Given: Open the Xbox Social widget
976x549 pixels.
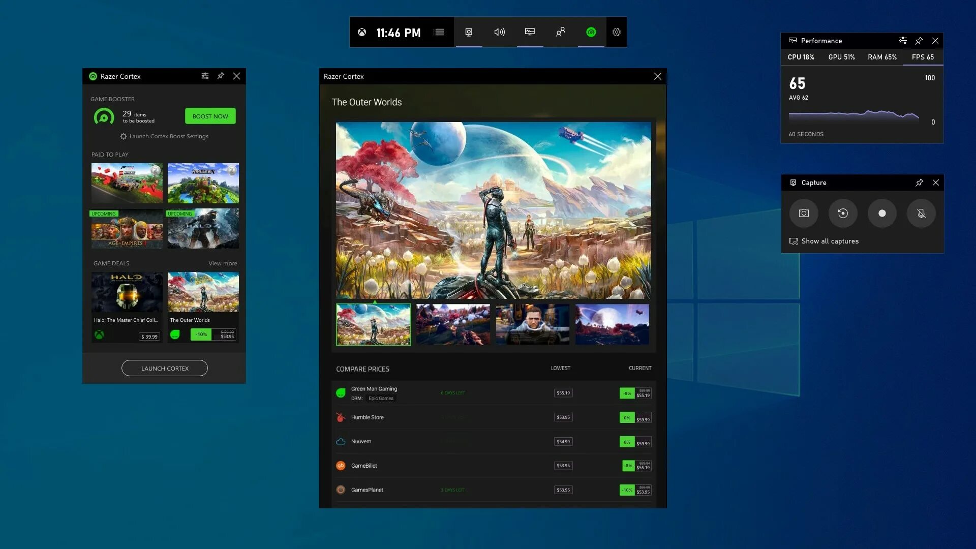Looking at the screenshot, I should coord(560,32).
